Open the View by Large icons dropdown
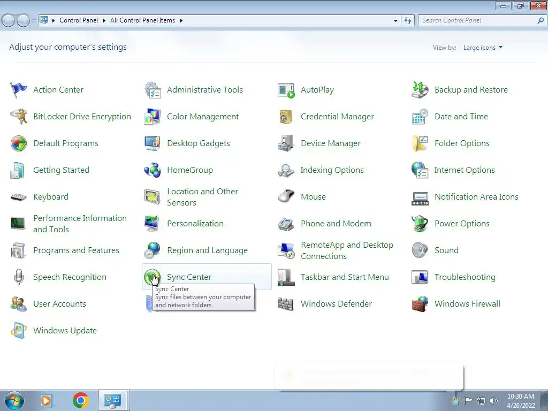 coord(483,48)
